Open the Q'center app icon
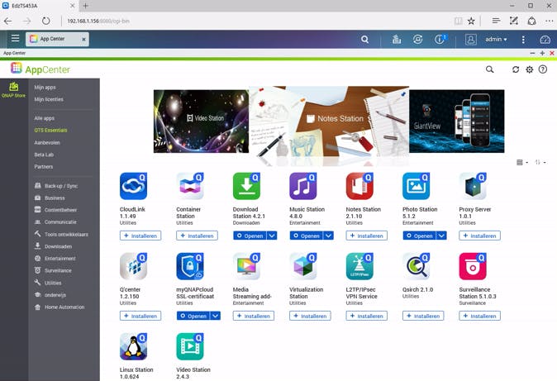The image size is (557, 381). pos(133,266)
